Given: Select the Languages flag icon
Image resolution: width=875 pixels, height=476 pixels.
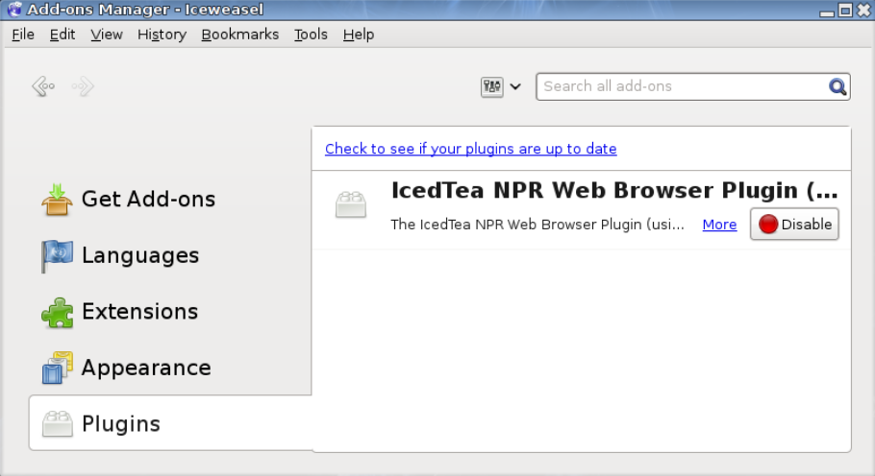Looking at the screenshot, I should (x=58, y=256).
